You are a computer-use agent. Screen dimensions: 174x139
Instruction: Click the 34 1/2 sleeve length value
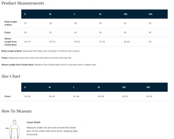[27, 42]
